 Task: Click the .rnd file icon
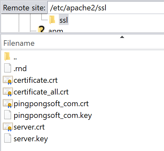[7, 68]
